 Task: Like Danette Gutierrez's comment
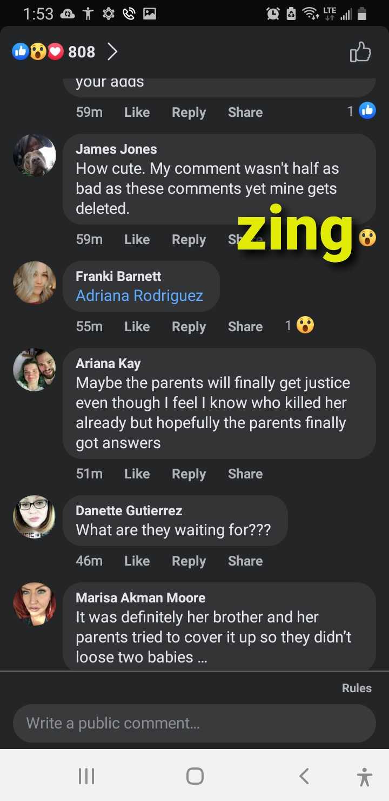tap(137, 561)
